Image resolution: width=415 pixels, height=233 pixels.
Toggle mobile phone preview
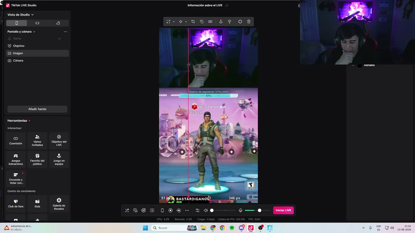tap(162, 210)
